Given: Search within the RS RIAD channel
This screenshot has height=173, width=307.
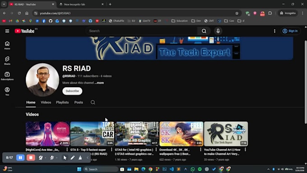Looking at the screenshot, I should (93, 102).
